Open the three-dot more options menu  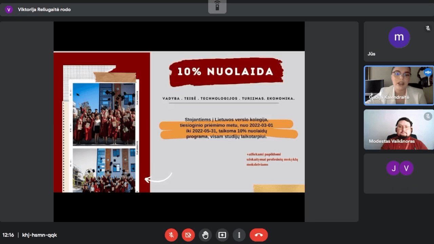pyautogui.click(x=239, y=235)
